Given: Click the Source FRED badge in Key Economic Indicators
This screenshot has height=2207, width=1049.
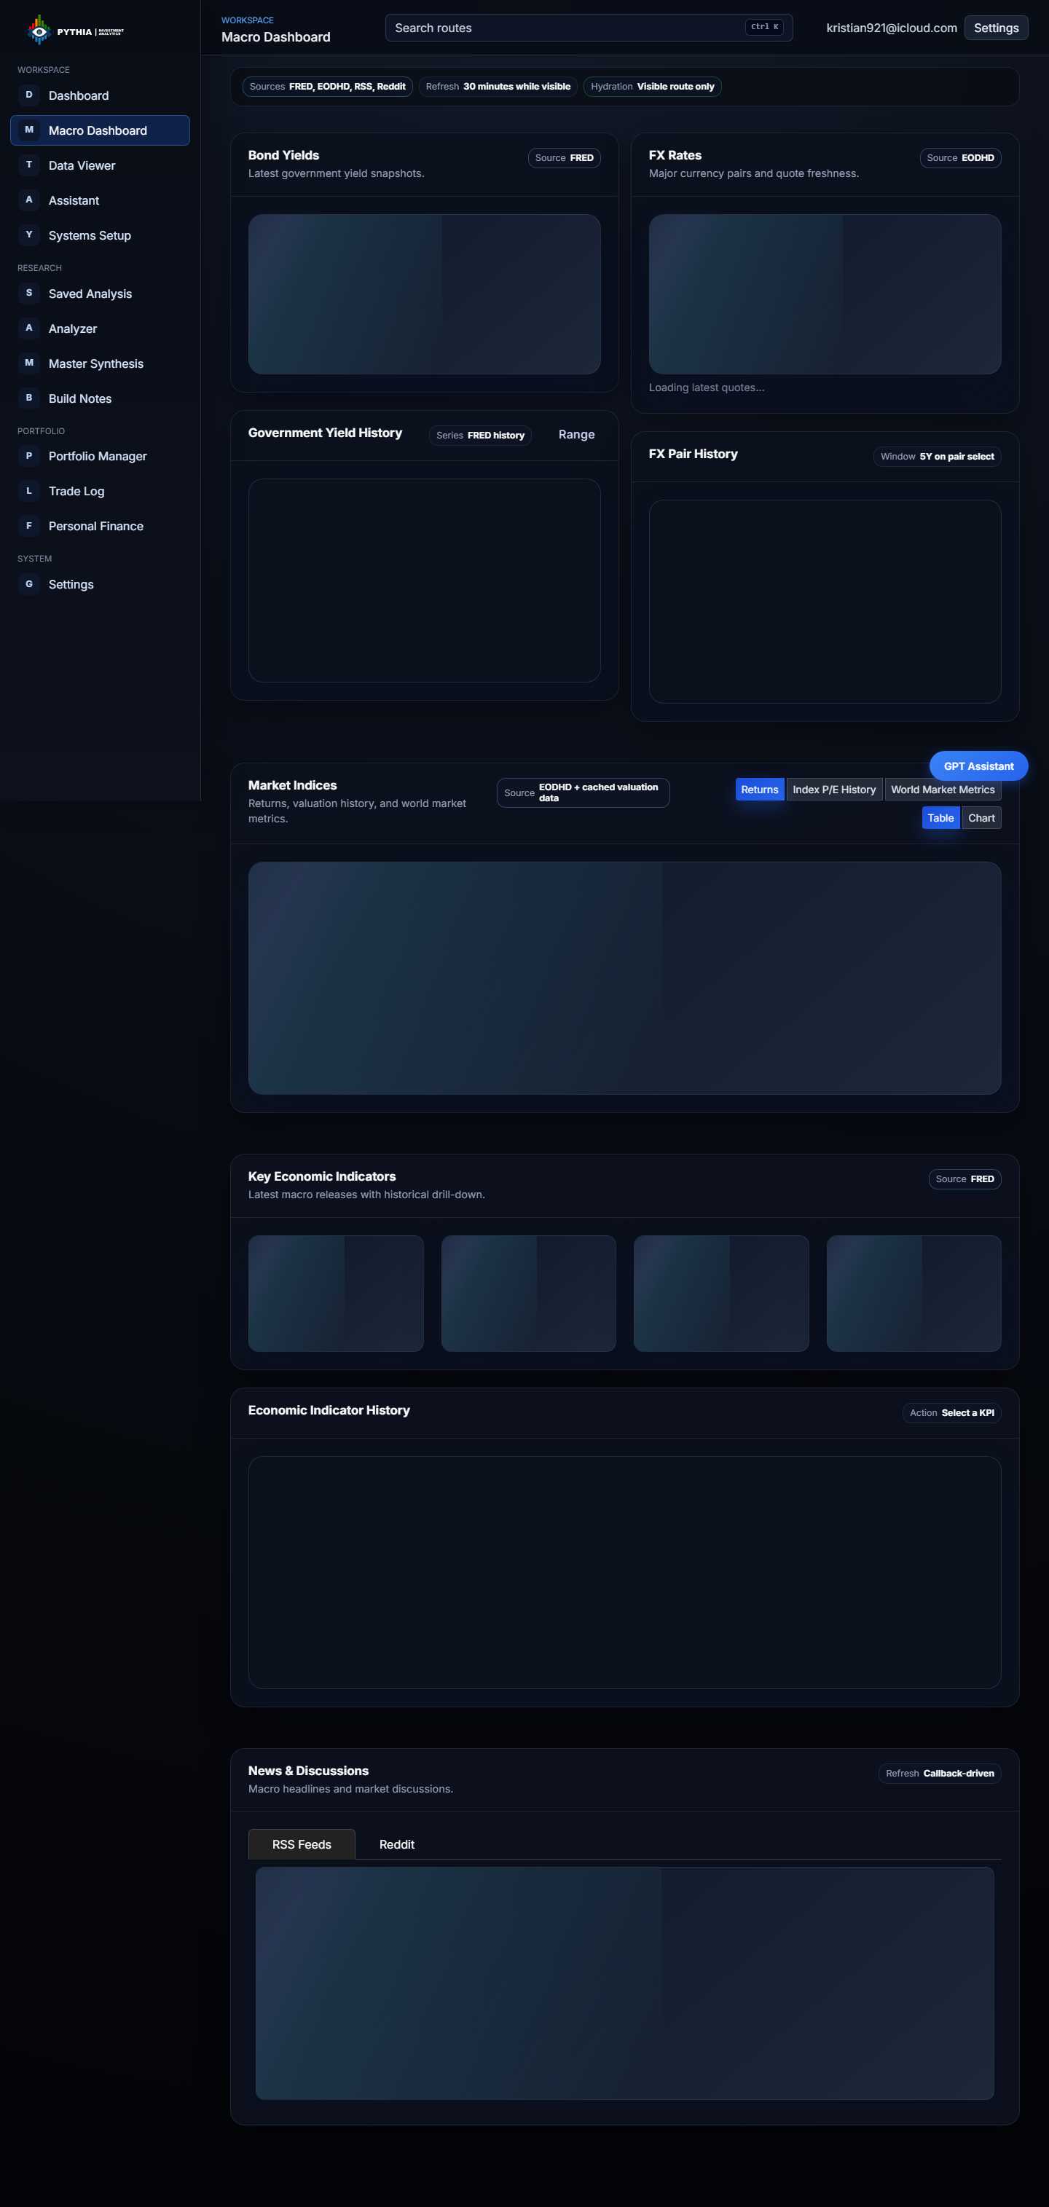Looking at the screenshot, I should tap(964, 1179).
